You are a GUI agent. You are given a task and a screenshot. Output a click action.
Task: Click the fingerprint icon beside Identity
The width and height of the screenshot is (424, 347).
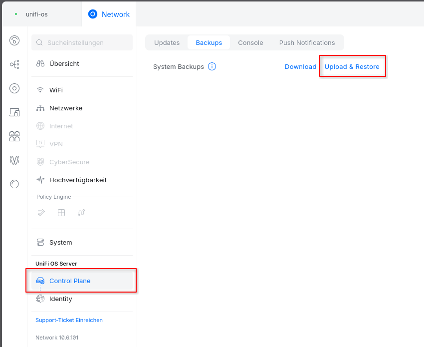pyautogui.click(x=40, y=299)
